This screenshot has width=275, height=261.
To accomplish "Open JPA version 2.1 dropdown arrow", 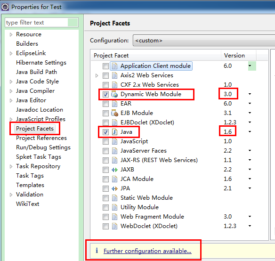I will pyautogui.click(x=250, y=188).
